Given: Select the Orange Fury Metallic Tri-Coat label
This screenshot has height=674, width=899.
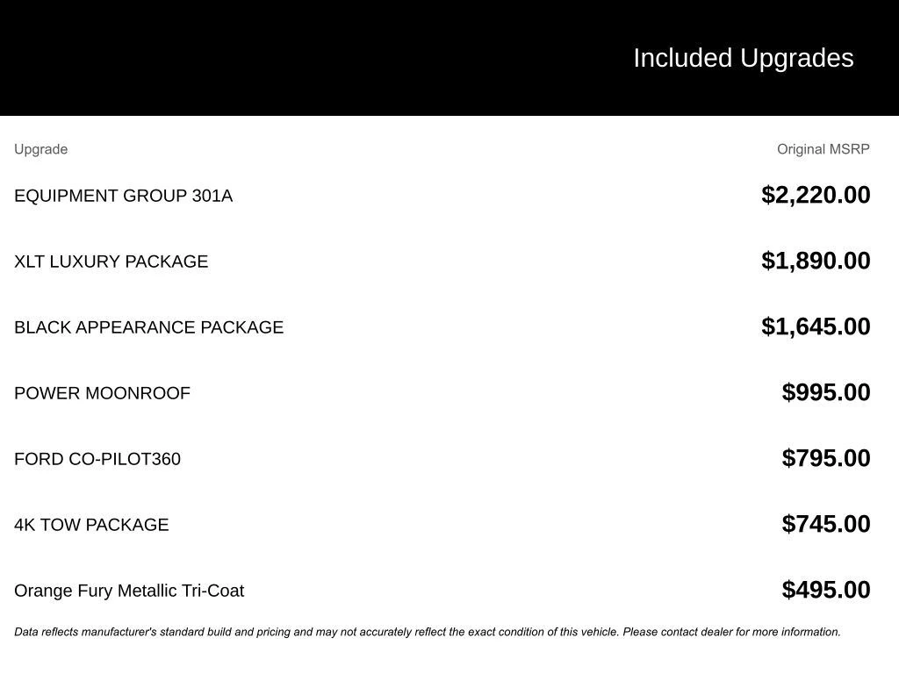Looking at the screenshot, I should point(129,591).
